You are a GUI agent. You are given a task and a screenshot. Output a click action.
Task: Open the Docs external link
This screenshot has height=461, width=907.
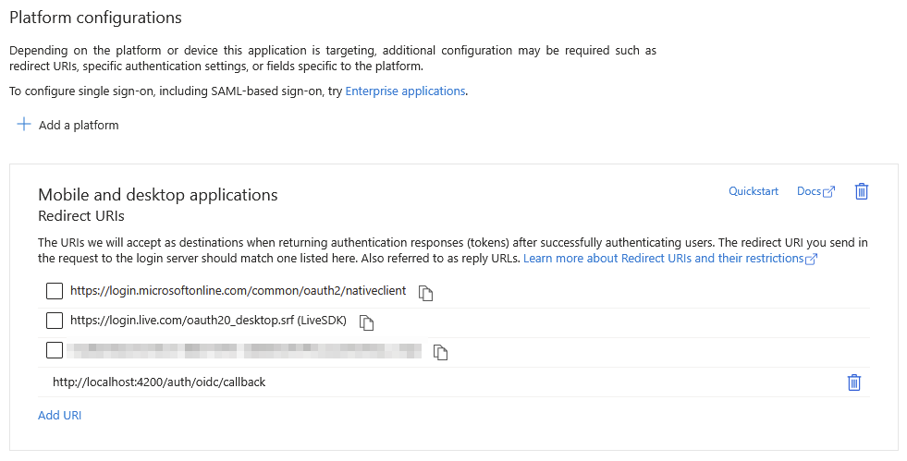click(815, 191)
